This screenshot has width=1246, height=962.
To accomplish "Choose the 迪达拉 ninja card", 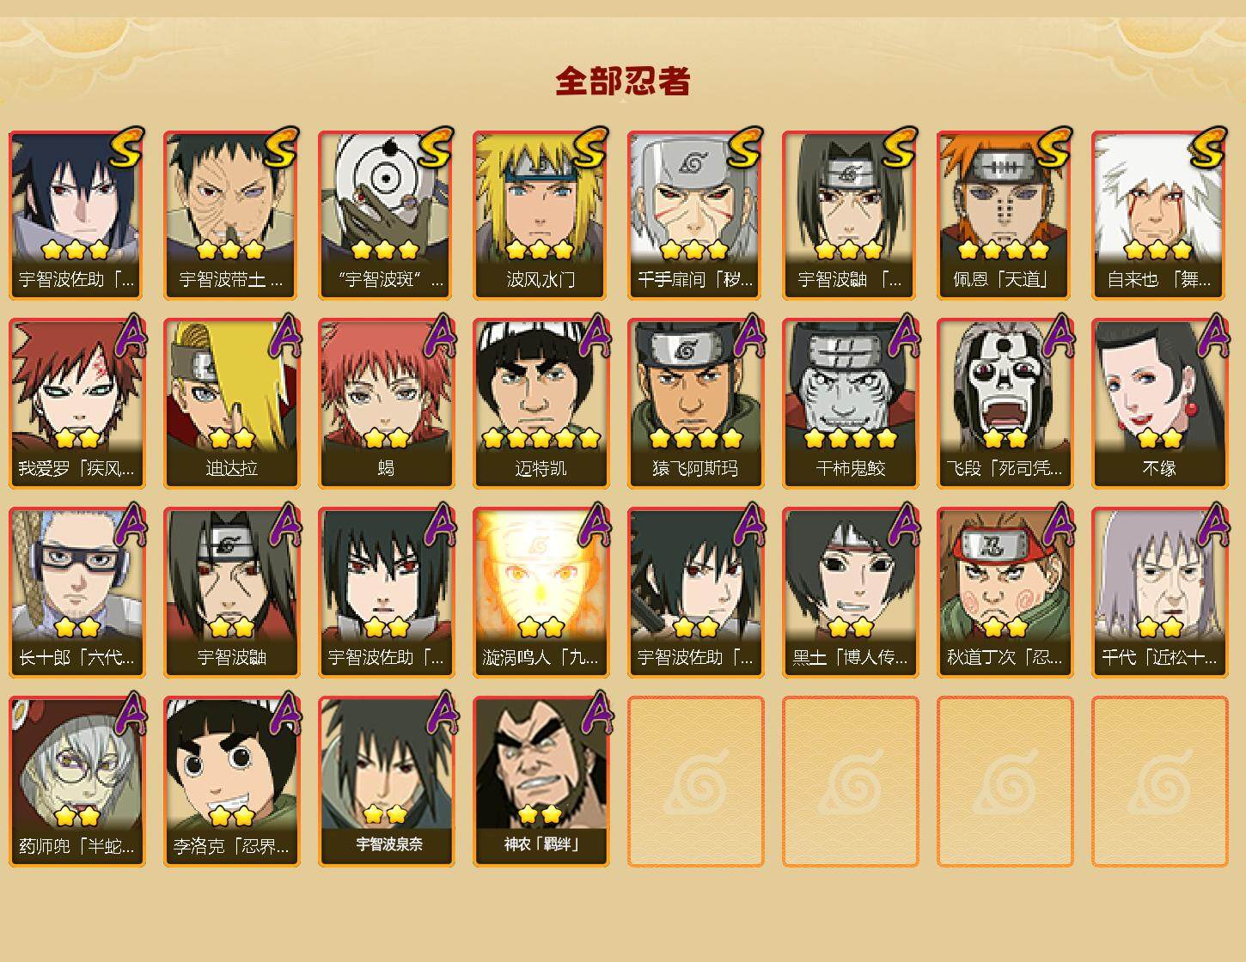I will [x=231, y=404].
